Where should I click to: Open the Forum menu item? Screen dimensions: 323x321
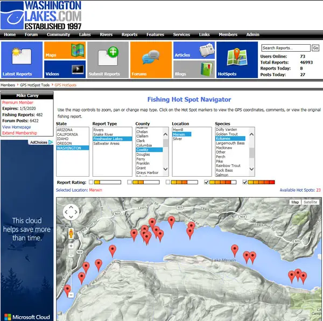(x=31, y=34)
